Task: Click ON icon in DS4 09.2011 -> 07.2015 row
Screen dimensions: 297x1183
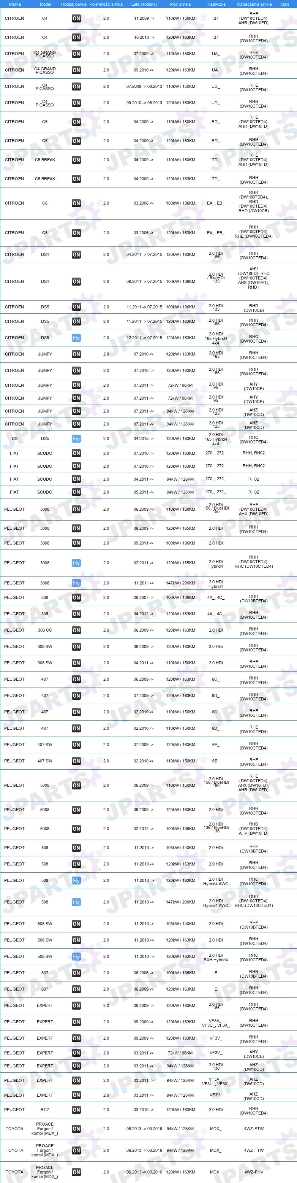Action: point(76,281)
